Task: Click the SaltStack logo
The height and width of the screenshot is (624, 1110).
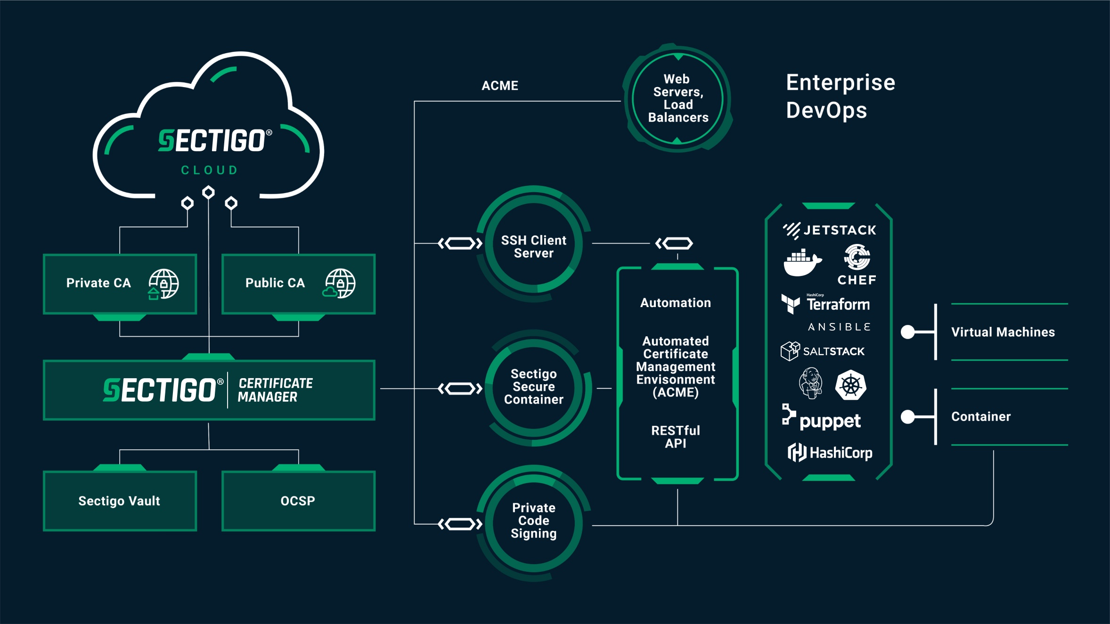Action: pos(823,351)
